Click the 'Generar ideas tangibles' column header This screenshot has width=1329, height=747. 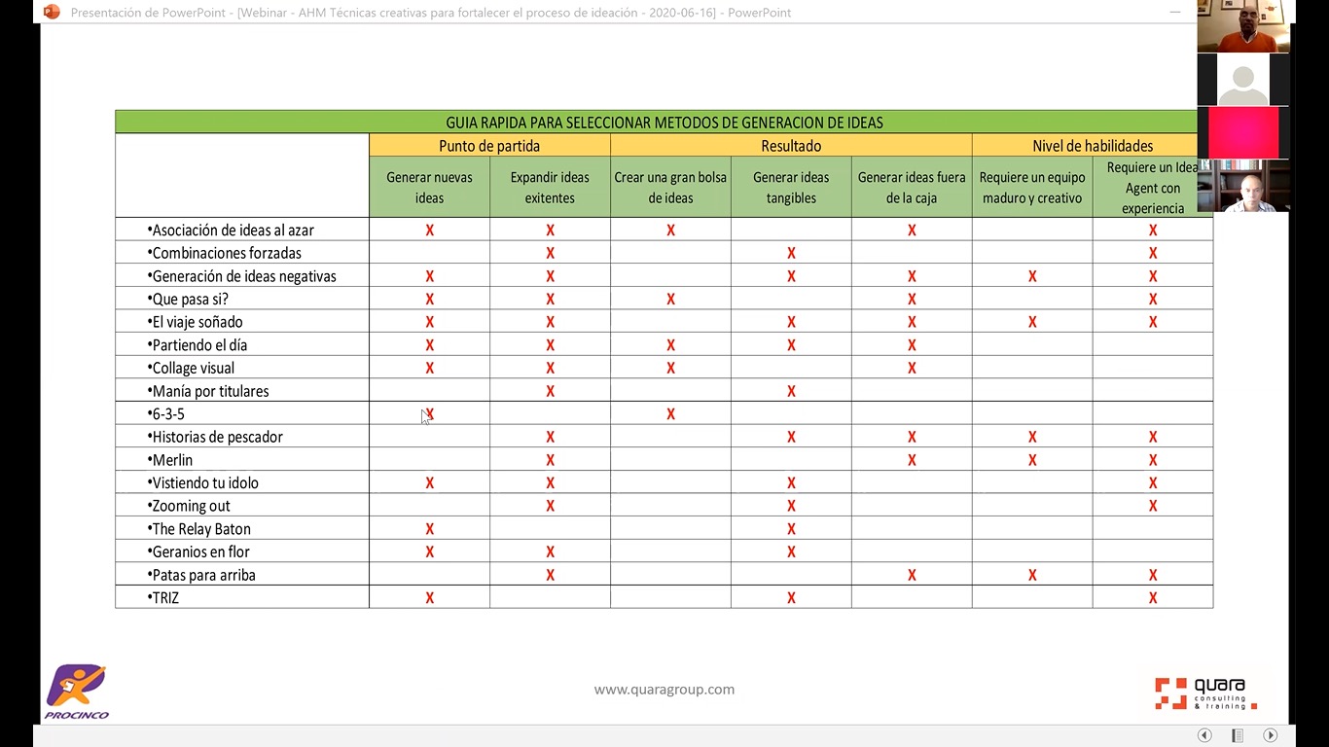[791, 188]
